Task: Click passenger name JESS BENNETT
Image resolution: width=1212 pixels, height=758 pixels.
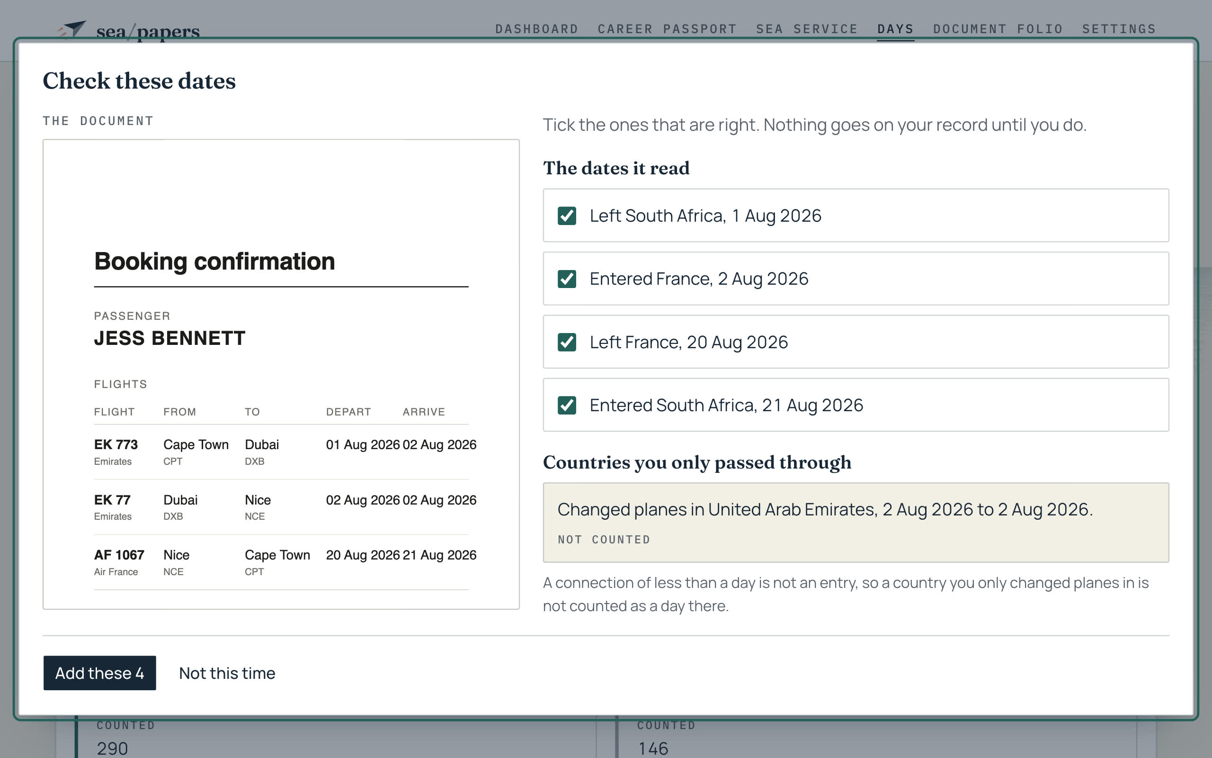Action: click(170, 338)
